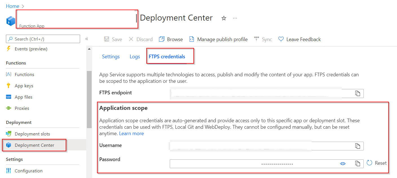Image resolution: width=397 pixels, height=178 pixels.
Task: Click Leave Feedback
Action: (x=299, y=39)
